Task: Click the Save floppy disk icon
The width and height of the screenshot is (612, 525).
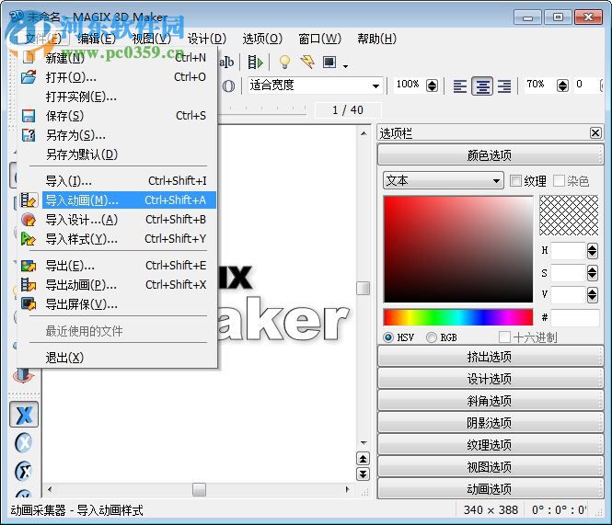Action: tap(29, 116)
